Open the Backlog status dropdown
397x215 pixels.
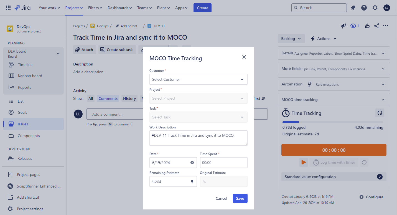coord(291,39)
